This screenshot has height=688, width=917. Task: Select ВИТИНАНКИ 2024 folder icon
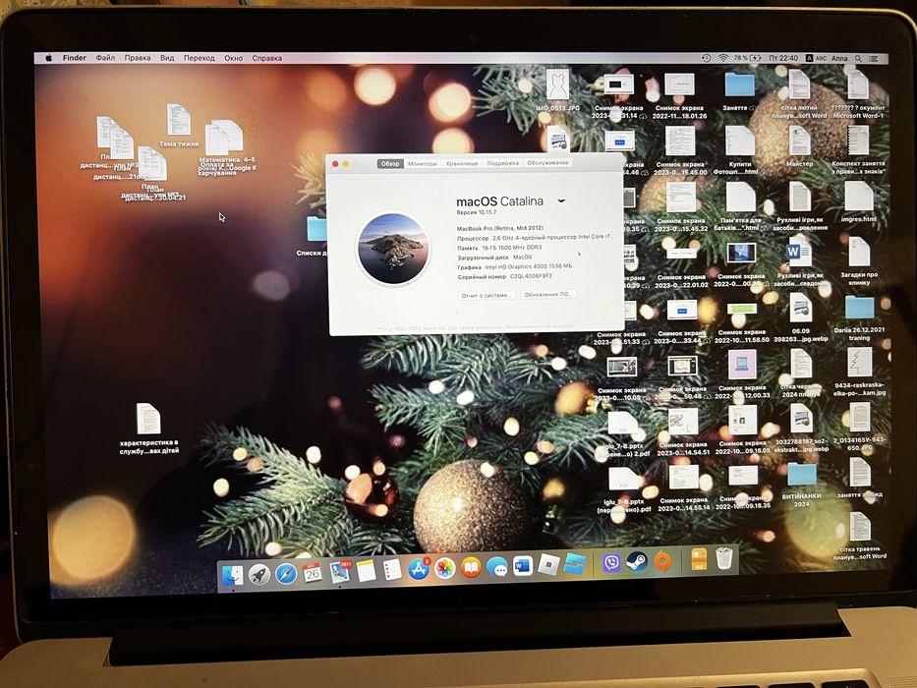click(801, 474)
